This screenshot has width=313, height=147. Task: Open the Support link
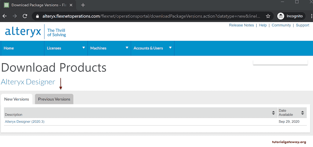(302, 25)
